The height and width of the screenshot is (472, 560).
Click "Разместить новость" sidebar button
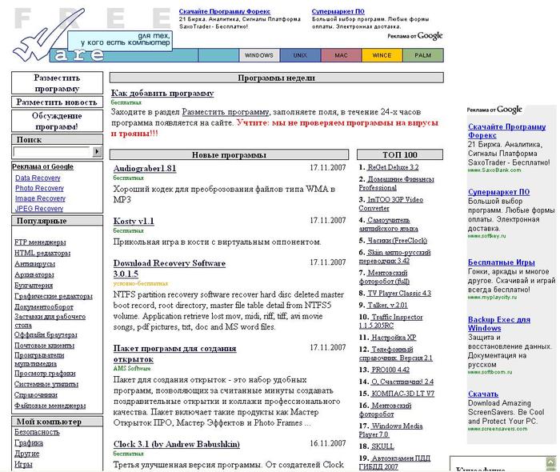point(57,102)
